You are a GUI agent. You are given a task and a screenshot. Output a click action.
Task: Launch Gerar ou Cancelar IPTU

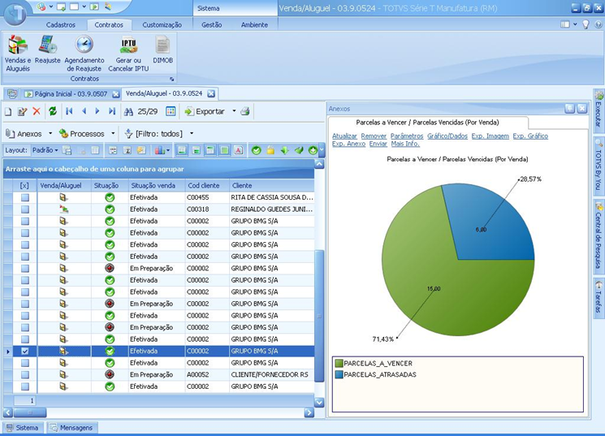(x=128, y=54)
